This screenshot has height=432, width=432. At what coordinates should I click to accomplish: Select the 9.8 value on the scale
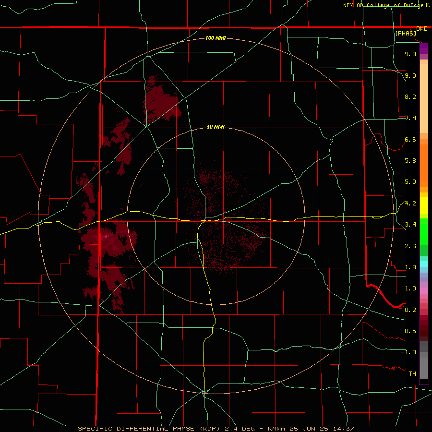click(410, 54)
